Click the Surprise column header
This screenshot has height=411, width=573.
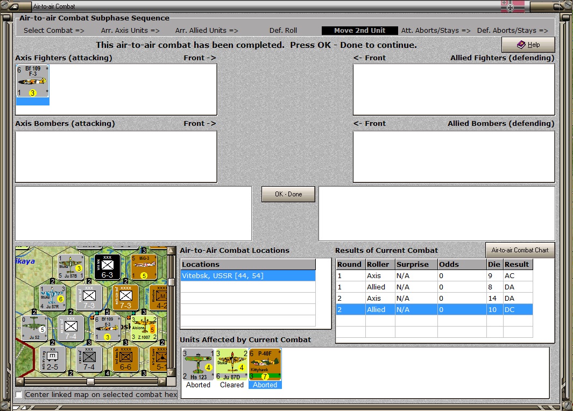coord(416,264)
